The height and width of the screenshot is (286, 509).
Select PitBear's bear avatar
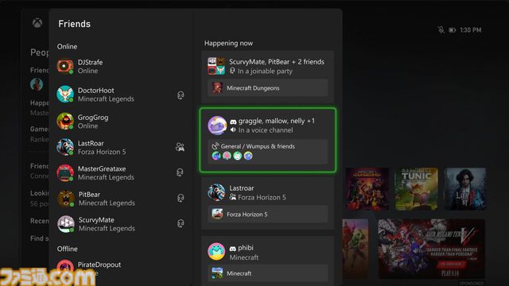tap(65, 198)
